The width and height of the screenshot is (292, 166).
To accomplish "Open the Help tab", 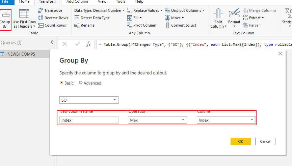I will [139, 2].
